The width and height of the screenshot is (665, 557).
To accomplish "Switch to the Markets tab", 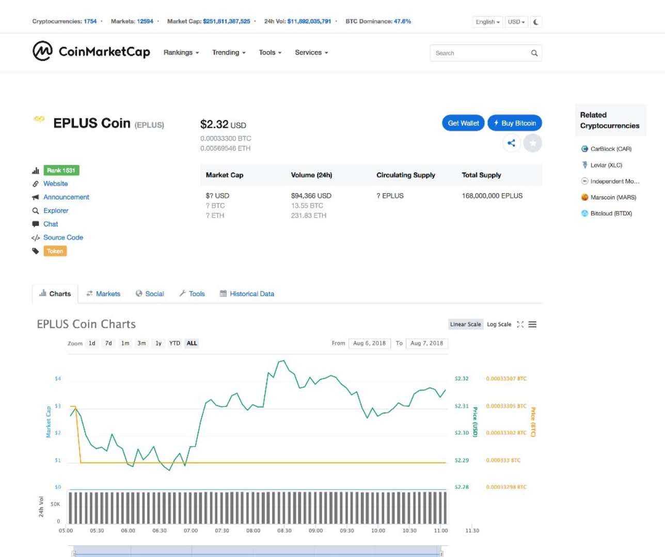I will click(103, 294).
